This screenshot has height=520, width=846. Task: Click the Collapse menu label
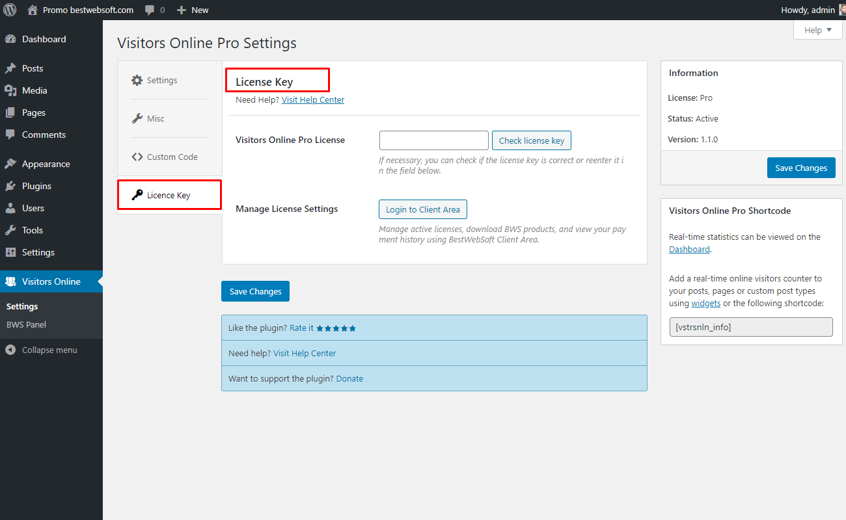tap(49, 350)
